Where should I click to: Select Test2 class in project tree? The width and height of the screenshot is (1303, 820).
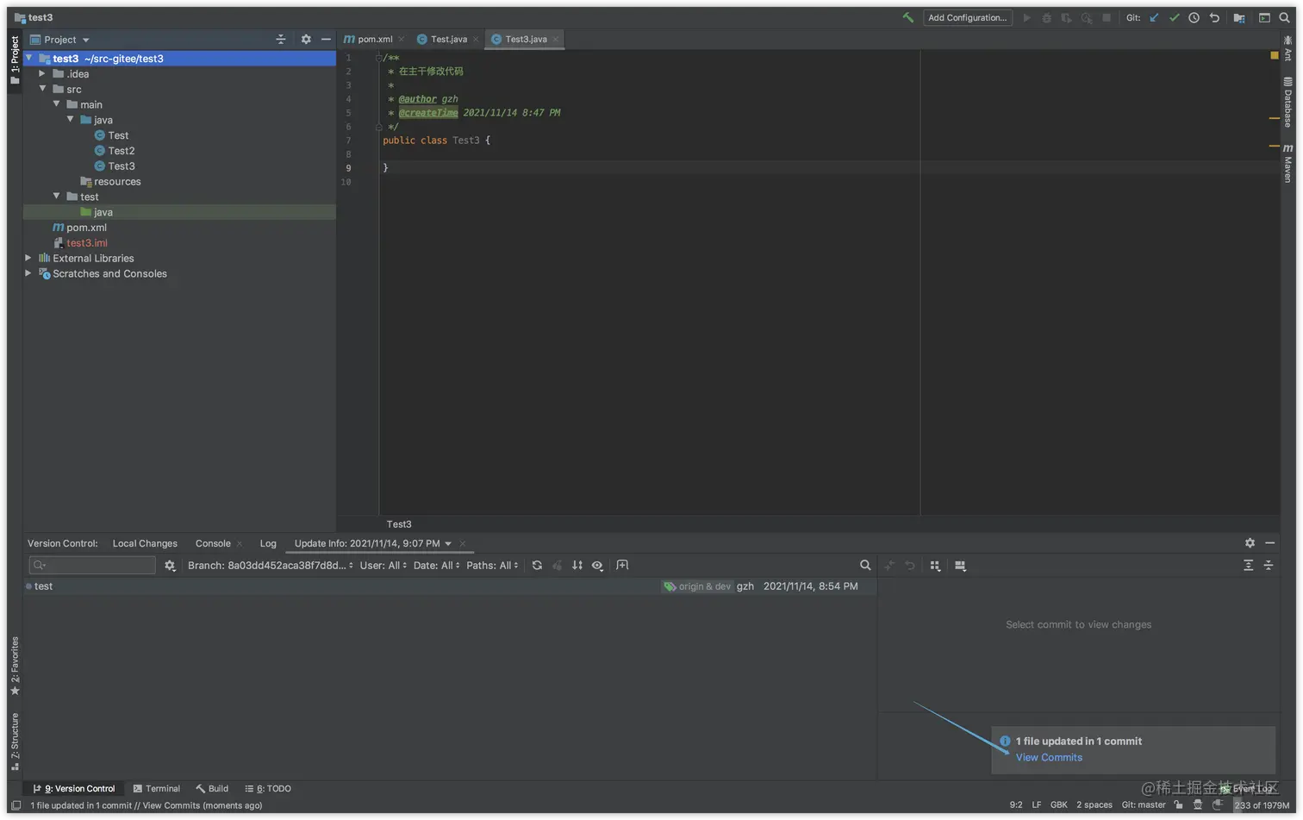122,151
